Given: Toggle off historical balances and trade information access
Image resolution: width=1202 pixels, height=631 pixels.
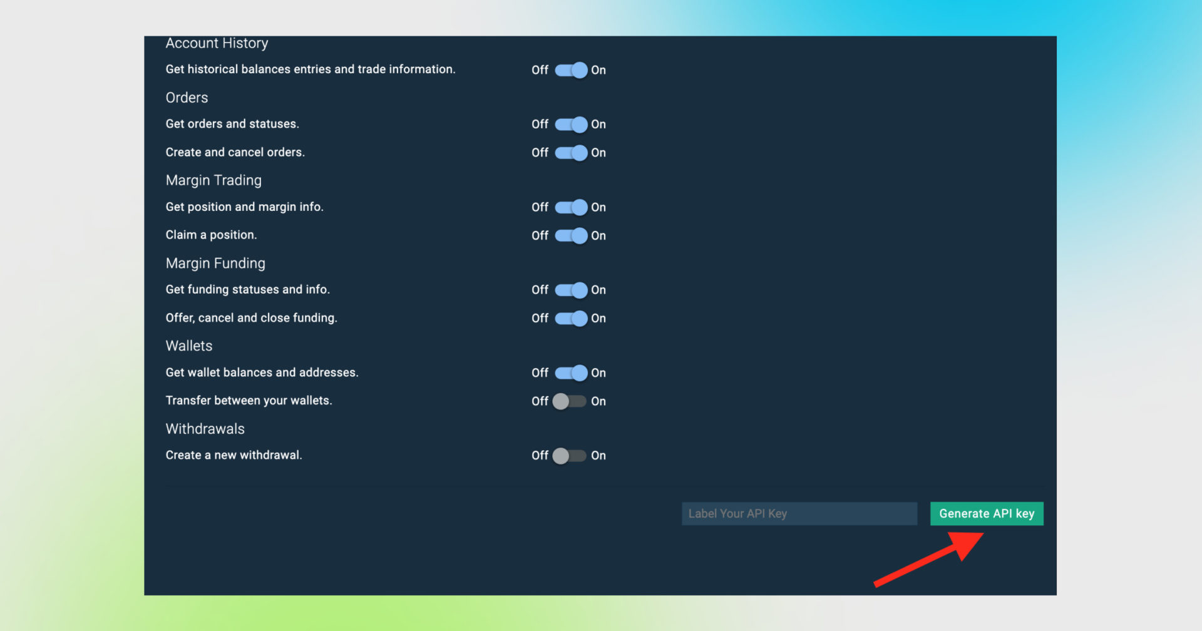Looking at the screenshot, I should pos(570,70).
